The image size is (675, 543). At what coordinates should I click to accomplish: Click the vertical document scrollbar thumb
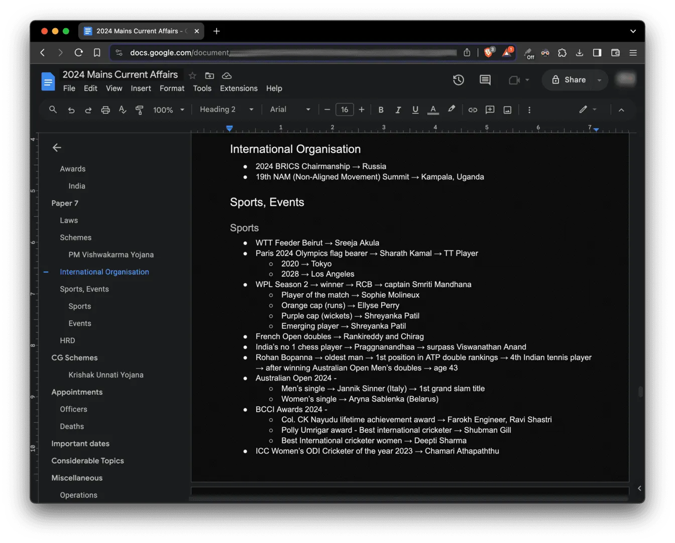click(640, 392)
